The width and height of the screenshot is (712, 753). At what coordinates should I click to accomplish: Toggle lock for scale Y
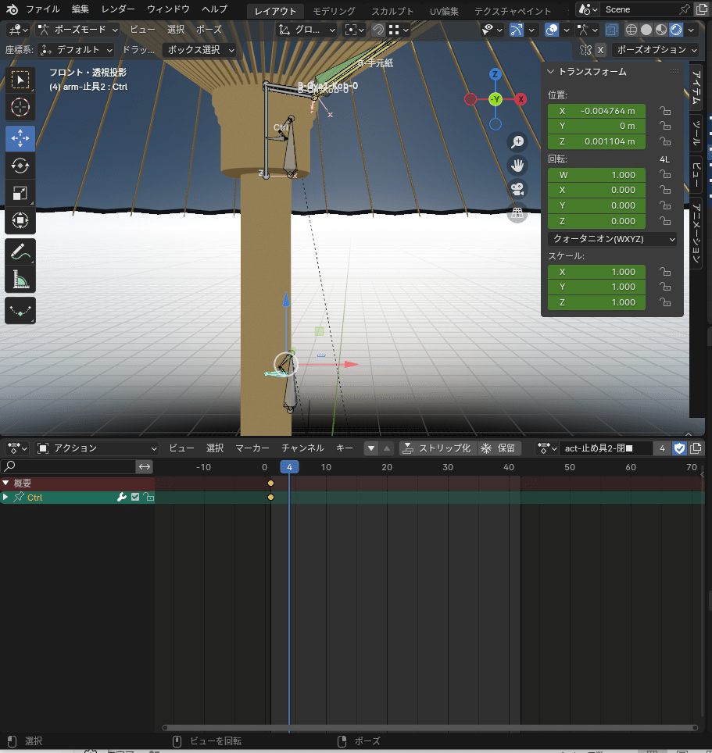point(665,287)
